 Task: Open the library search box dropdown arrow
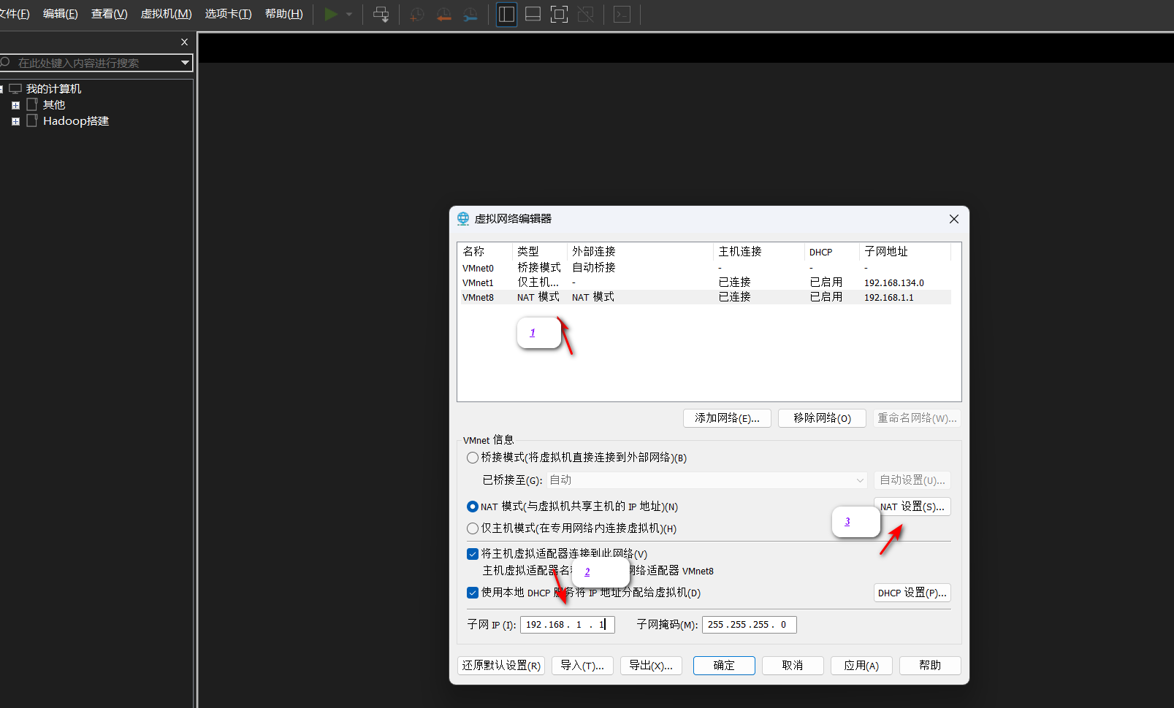point(185,64)
